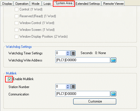140x111 pixels.
Task: Open the Remote Viewer tab
Action: point(113,4)
